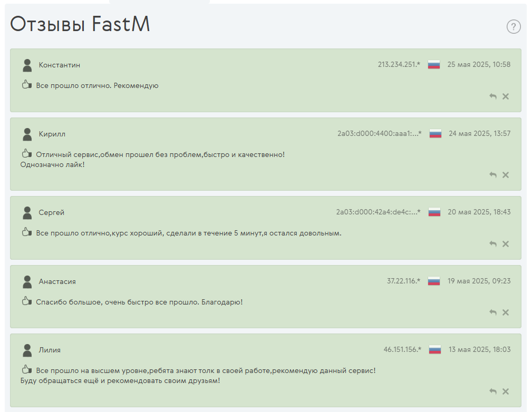Click IP address 37.22.116.*

pyautogui.click(x=403, y=281)
